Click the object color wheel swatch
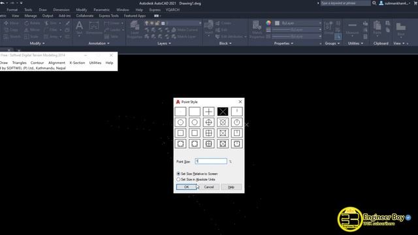Viewport: 418px width, 235px height. (268, 23)
